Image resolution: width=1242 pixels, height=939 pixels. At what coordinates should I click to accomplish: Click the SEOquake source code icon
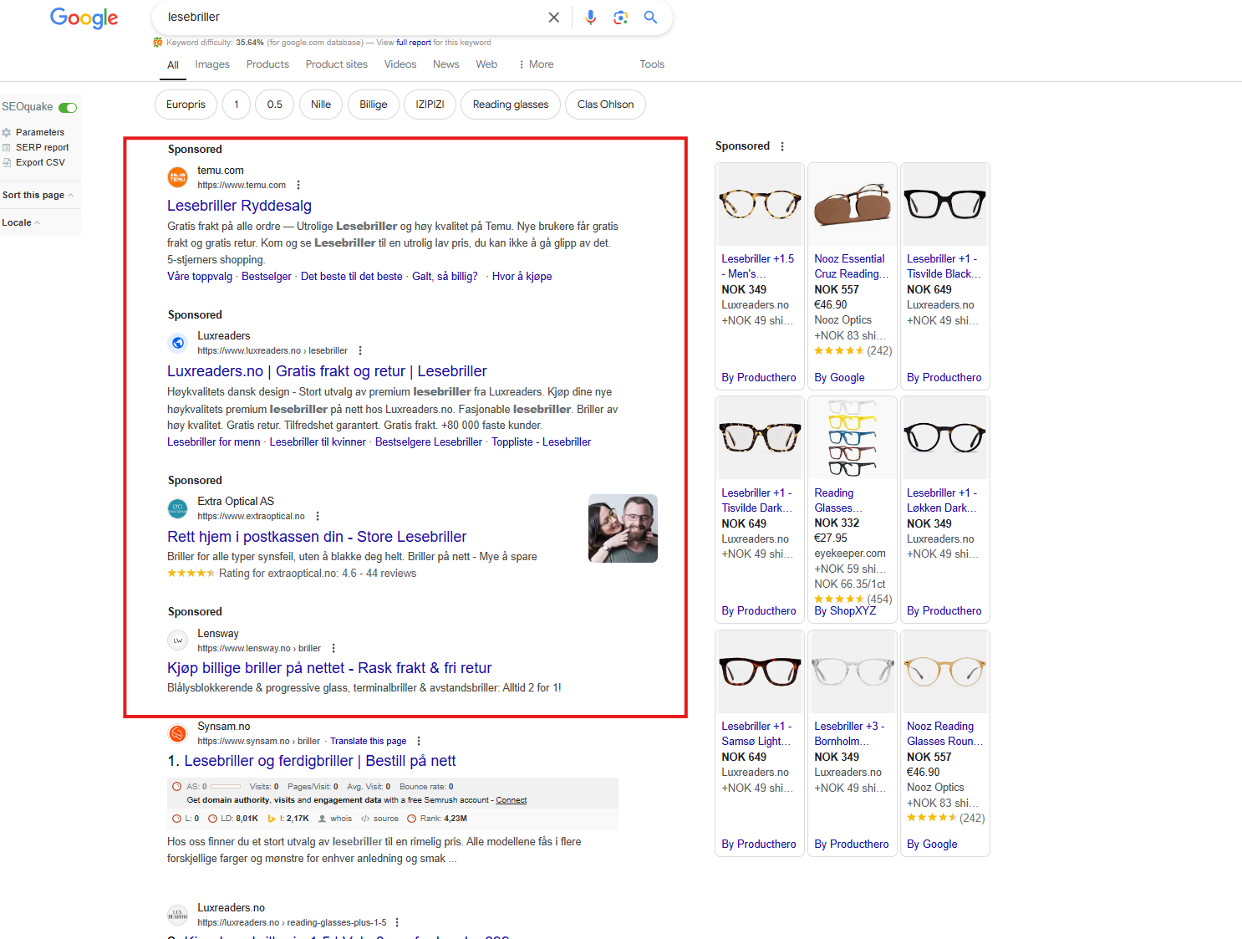[x=365, y=819]
